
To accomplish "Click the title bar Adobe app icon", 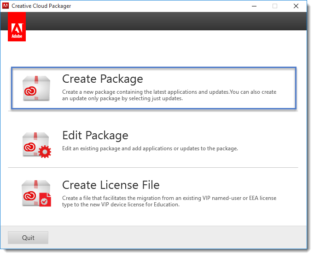I will point(6,6).
